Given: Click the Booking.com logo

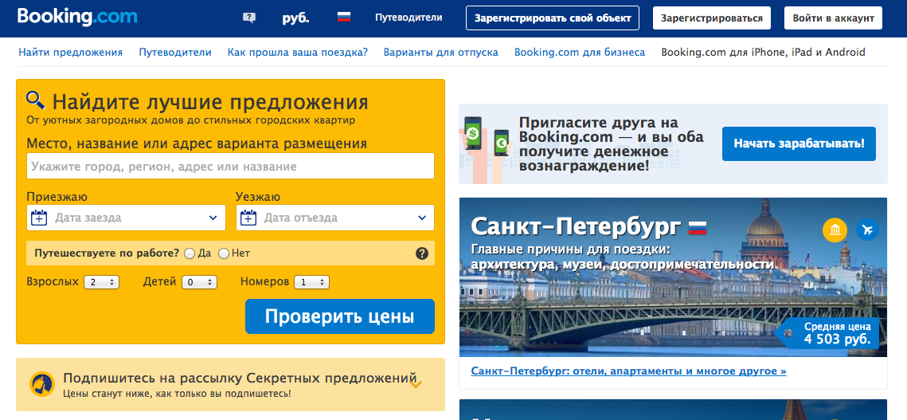Looking at the screenshot, I should (77, 17).
